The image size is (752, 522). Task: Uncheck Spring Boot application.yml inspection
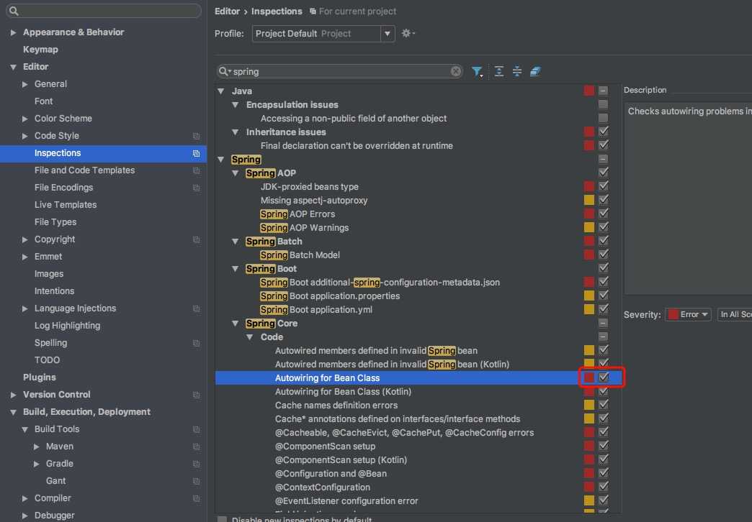[x=604, y=309]
